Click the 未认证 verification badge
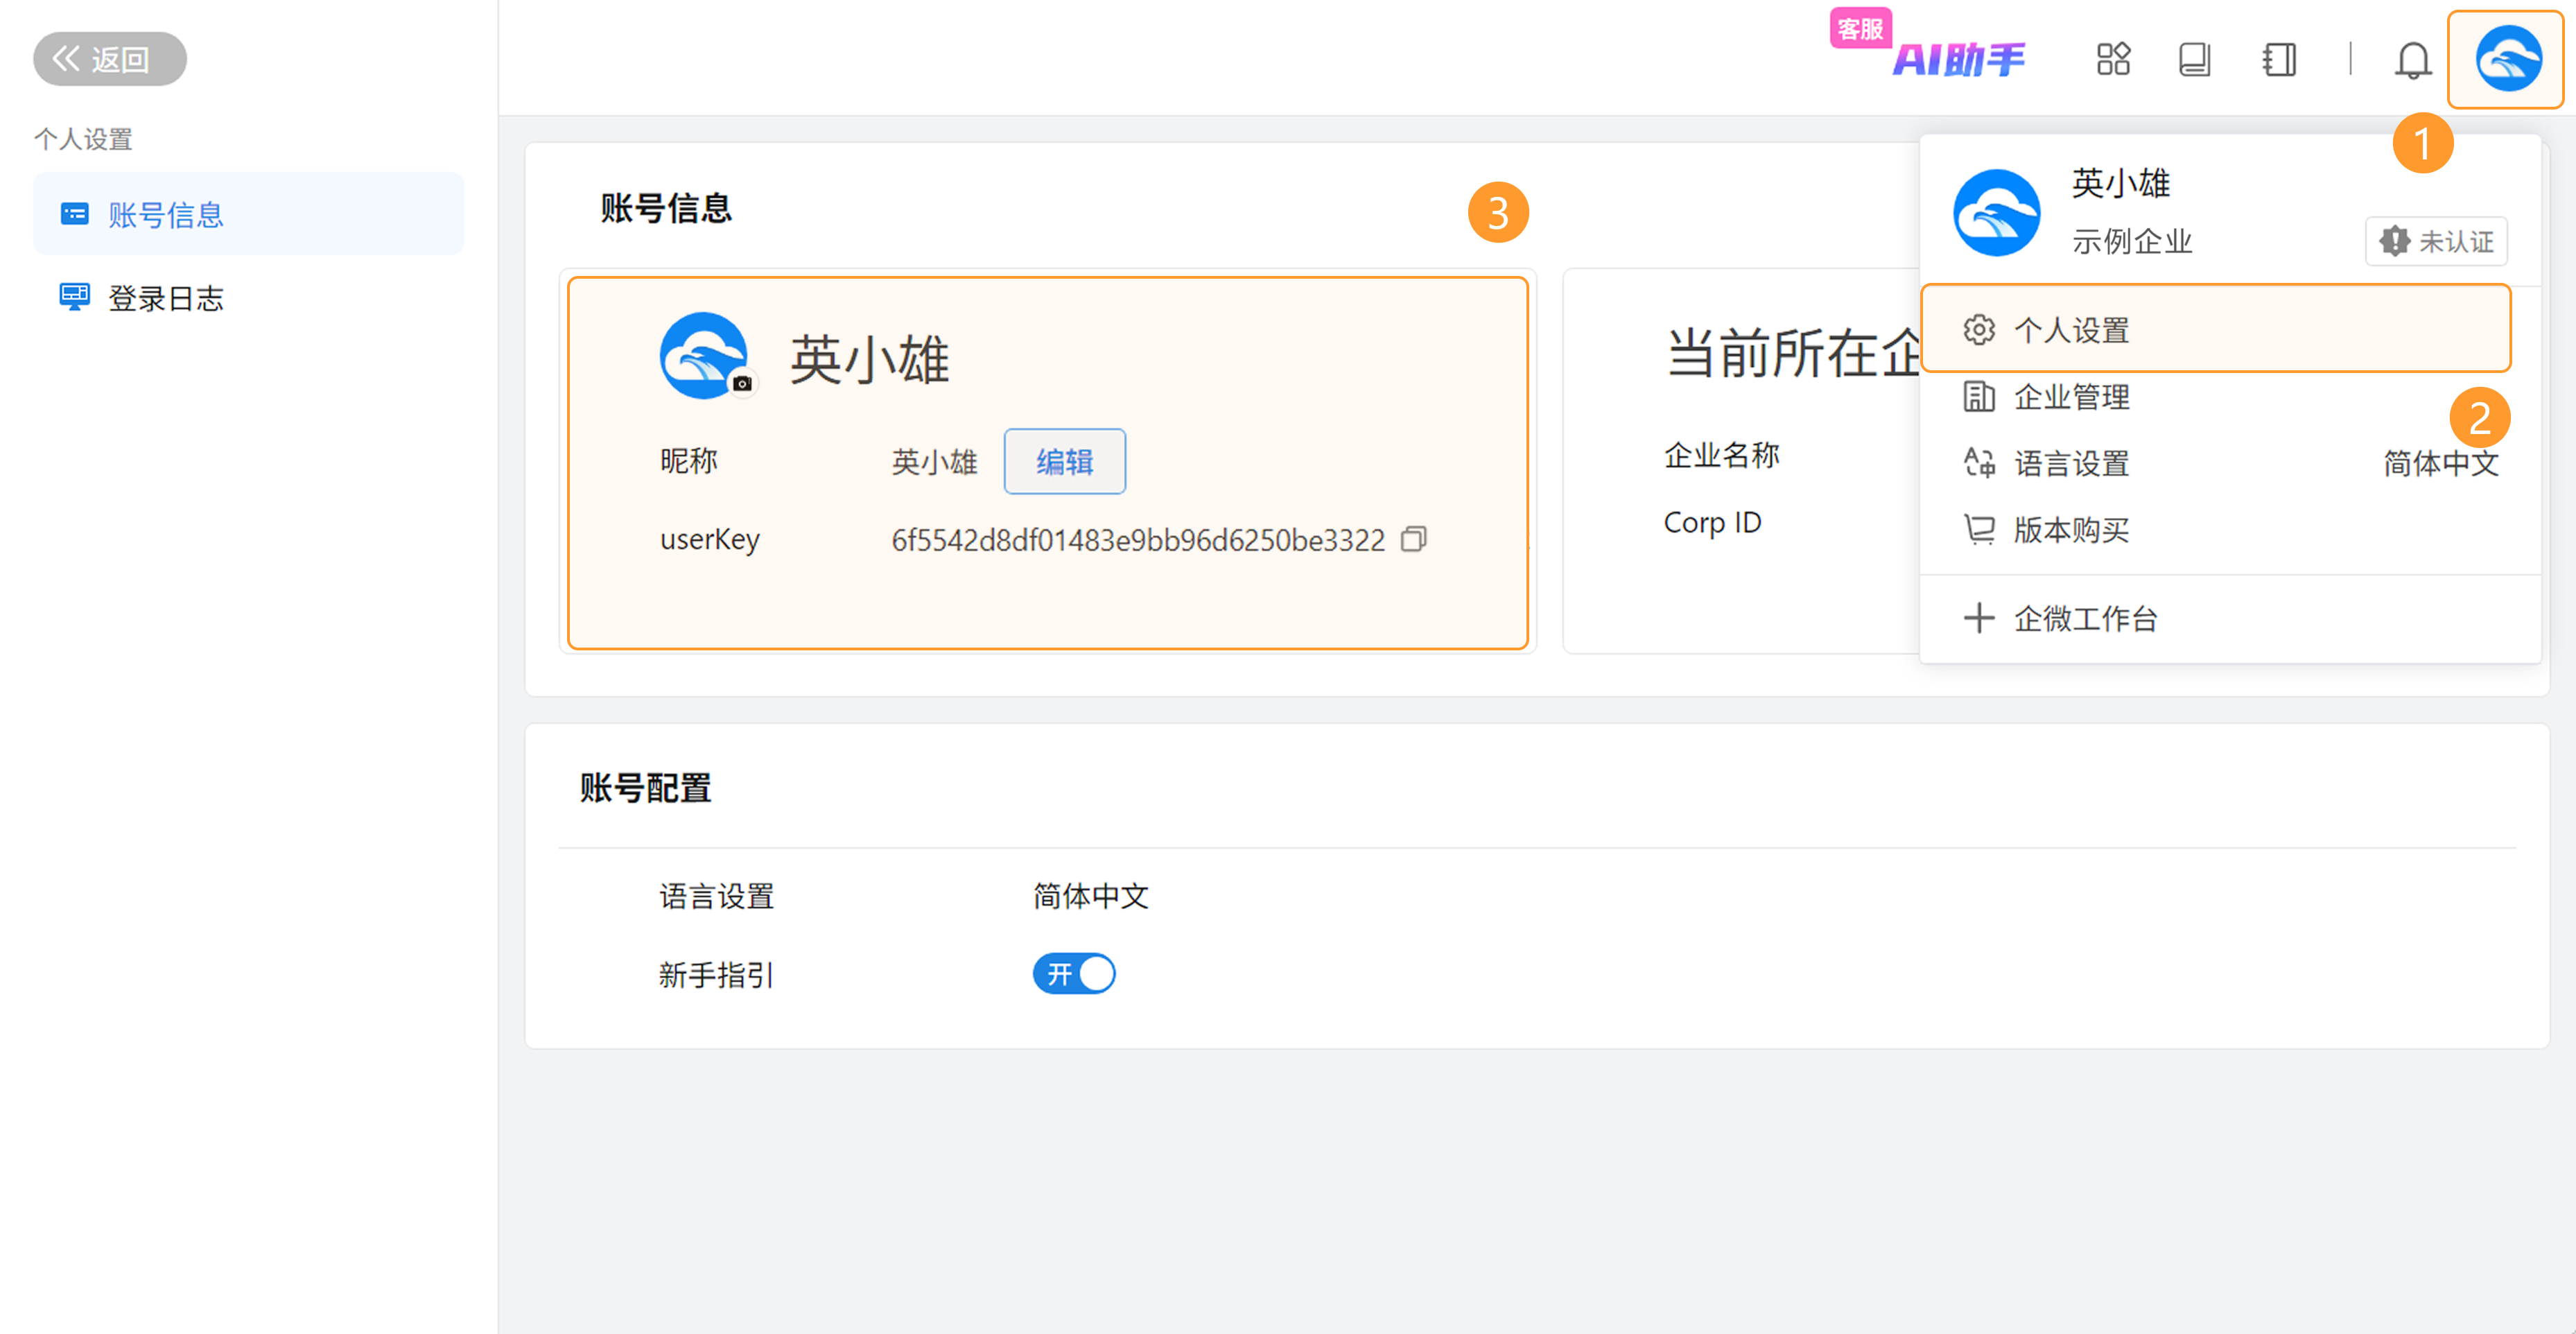Image resolution: width=2576 pixels, height=1334 pixels. coord(2435,241)
